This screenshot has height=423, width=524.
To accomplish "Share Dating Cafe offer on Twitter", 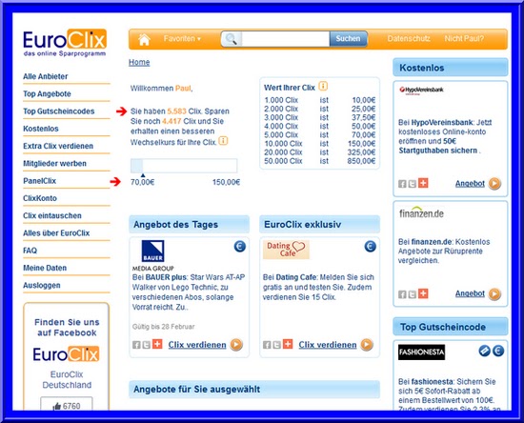I will coord(276,345).
